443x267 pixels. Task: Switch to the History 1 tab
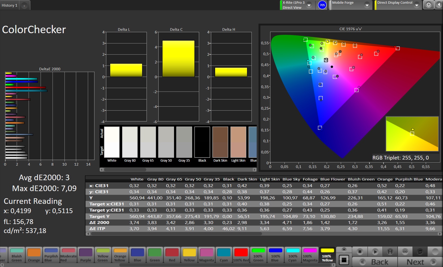tap(10, 5)
